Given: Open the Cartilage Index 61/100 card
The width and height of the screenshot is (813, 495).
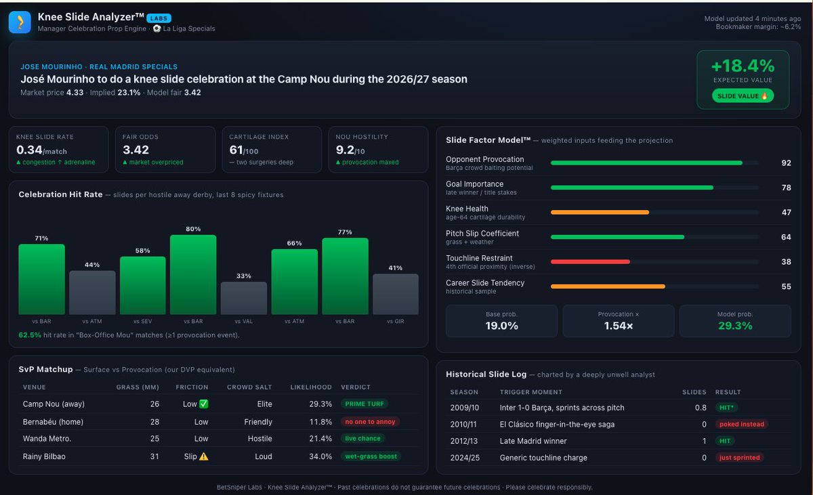Looking at the screenshot, I should [272, 150].
